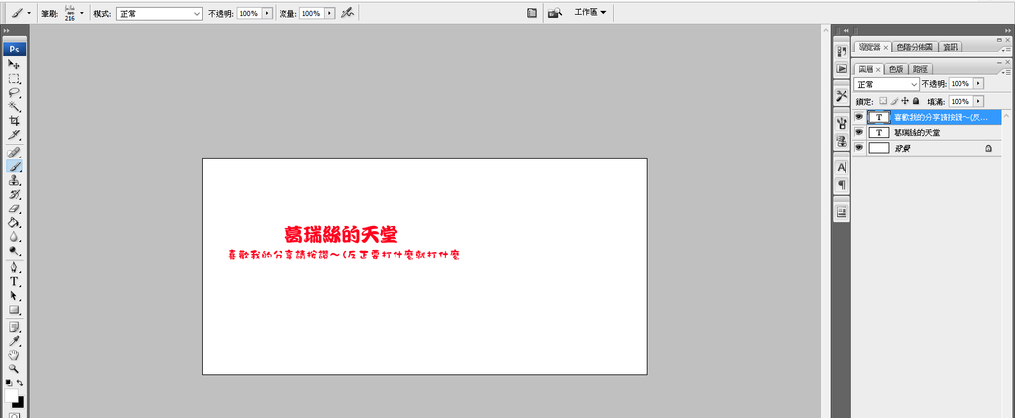Select the Brush tool in toolbox
Image resolution: width=1015 pixels, height=418 pixels.
14,166
